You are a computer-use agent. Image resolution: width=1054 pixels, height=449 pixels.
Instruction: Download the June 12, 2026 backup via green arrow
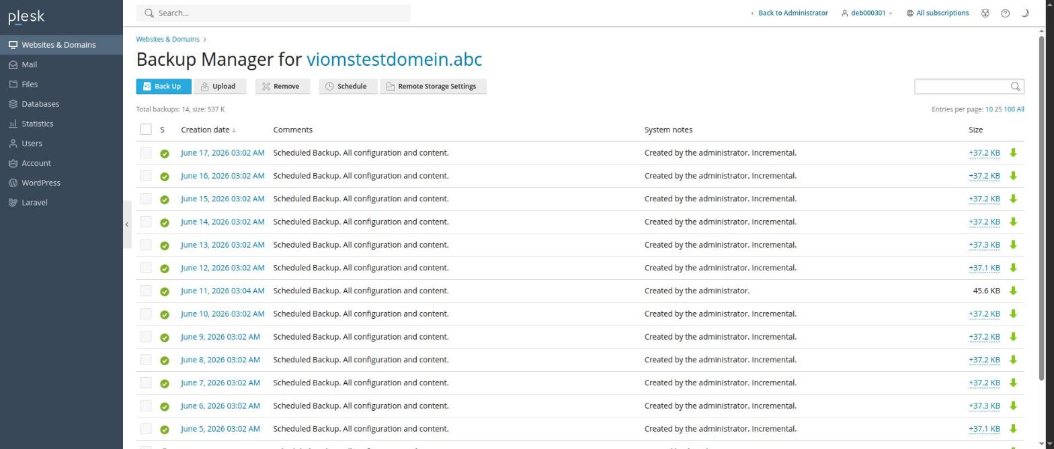pos(1013,268)
